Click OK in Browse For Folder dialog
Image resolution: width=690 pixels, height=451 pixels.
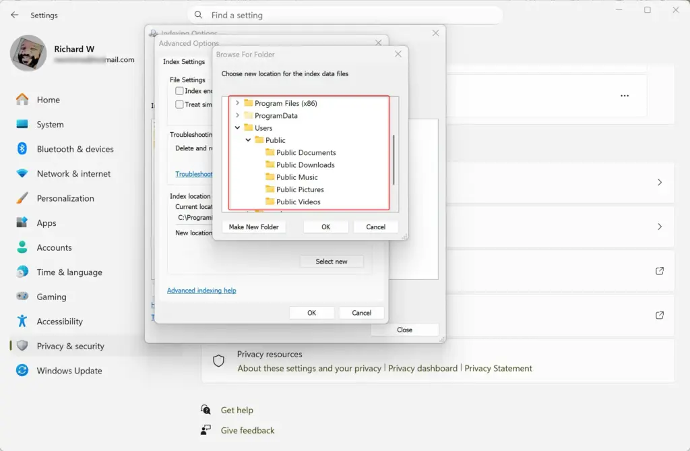click(x=325, y=227)
